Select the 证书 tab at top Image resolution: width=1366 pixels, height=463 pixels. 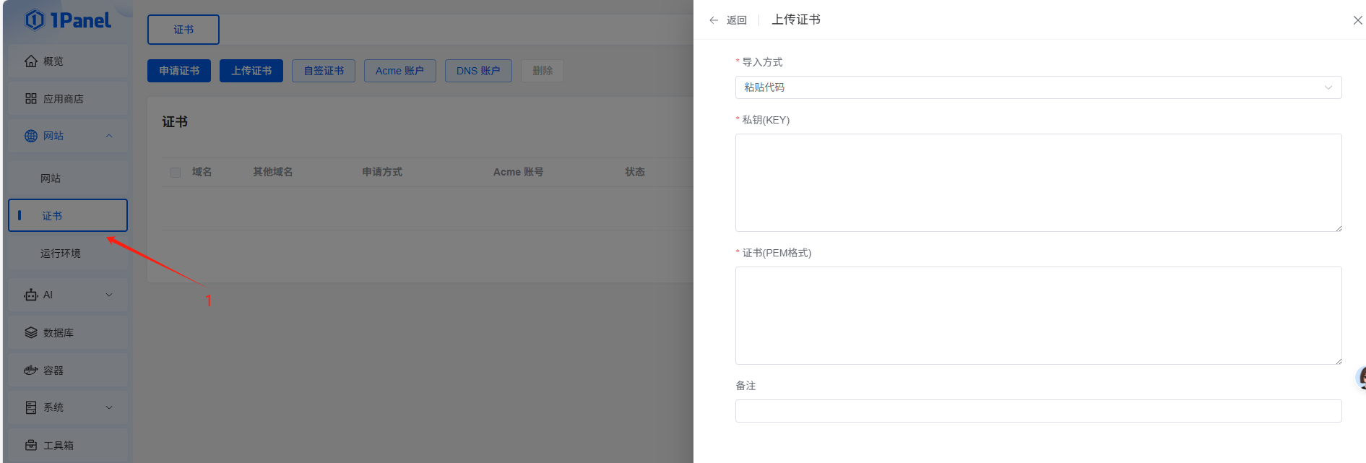coord(183,30)
